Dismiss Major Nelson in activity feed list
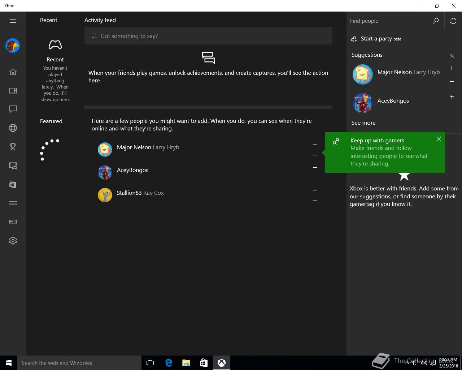Image resolution: width=462 pixels, height=370 pixels. [x=315, y=155]
